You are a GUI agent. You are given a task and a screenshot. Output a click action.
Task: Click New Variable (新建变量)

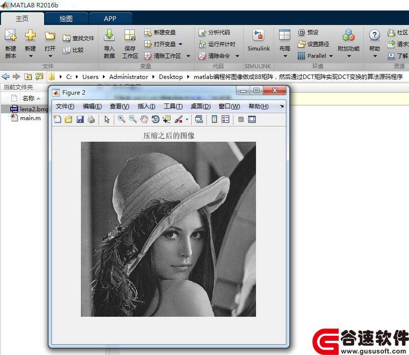(x=160, y=32)
